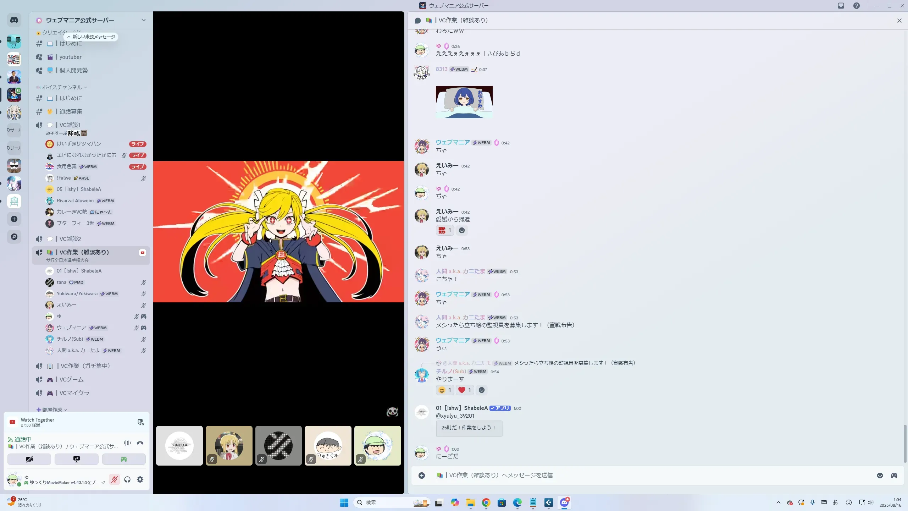Add heart reaction on チルノ's message
The image size is (908, 511).
[465, 390]
